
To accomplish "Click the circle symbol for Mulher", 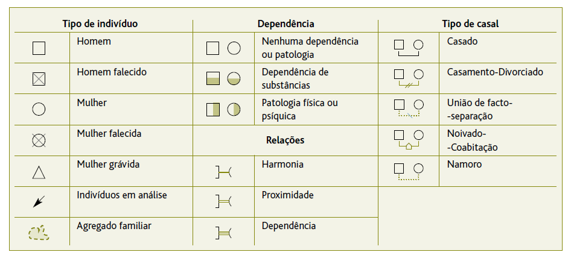I will pos(39,109).
